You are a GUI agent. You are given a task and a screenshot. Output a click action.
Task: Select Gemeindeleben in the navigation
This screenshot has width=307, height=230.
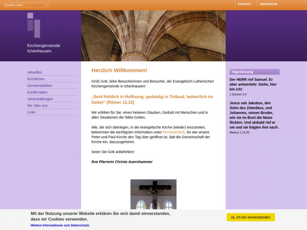click(x=40, y=86)
